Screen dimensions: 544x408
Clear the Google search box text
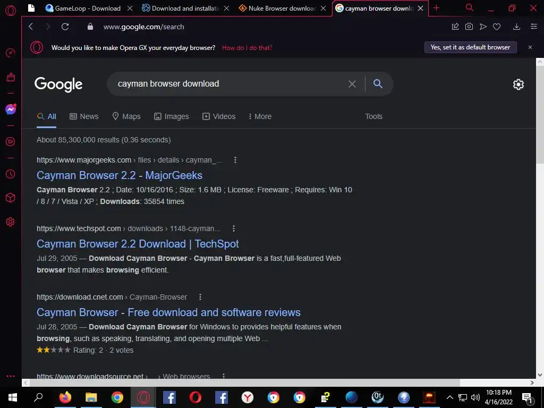point(352,84)
